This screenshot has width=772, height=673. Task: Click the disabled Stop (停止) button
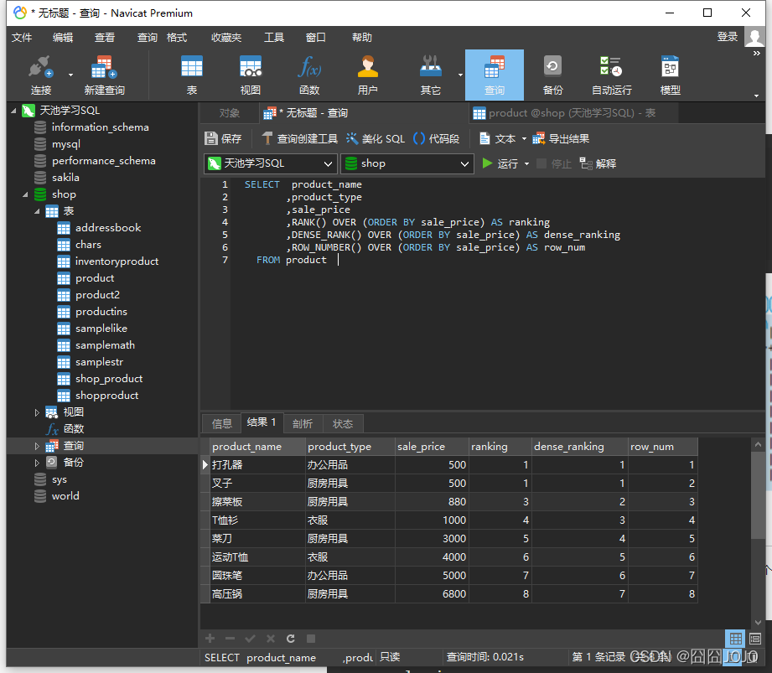pos(554,163)
